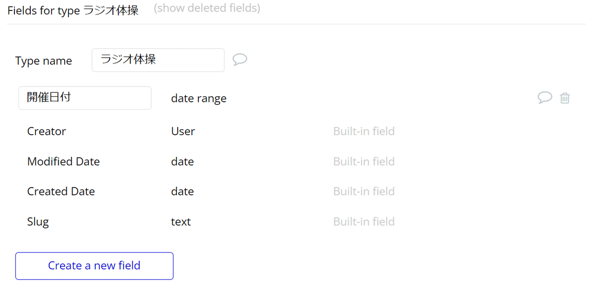Click the Creator field name

[x=47, y=131]
